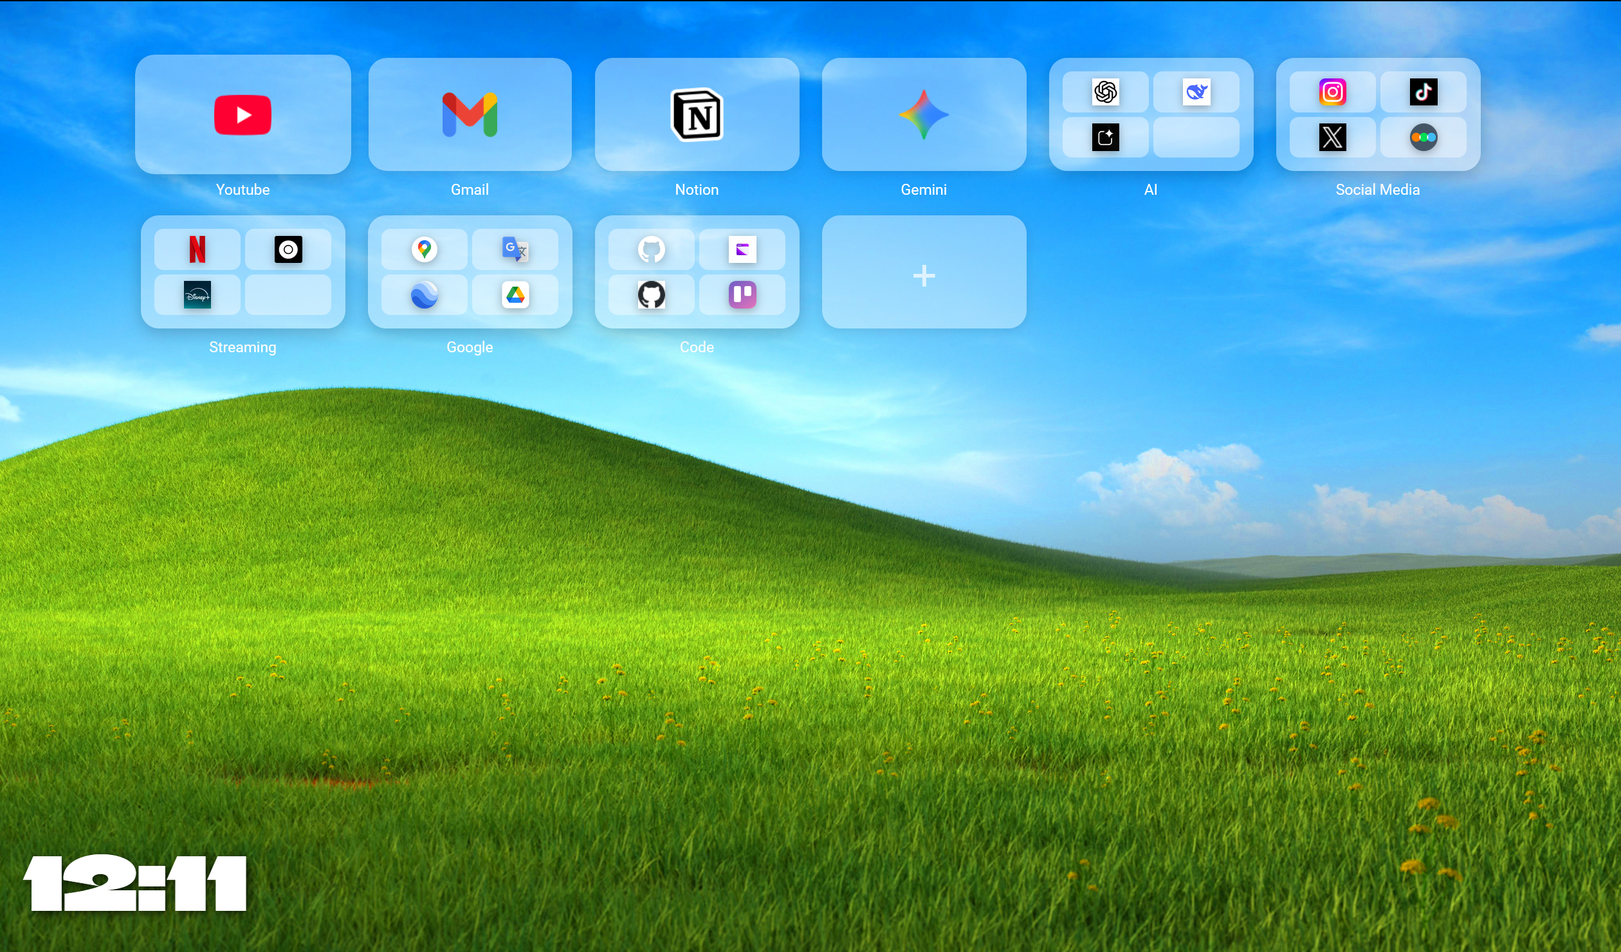
Task: Open ChatGPT inside the AI folder
Action: pyautogui.click(x=1105, y=91)
